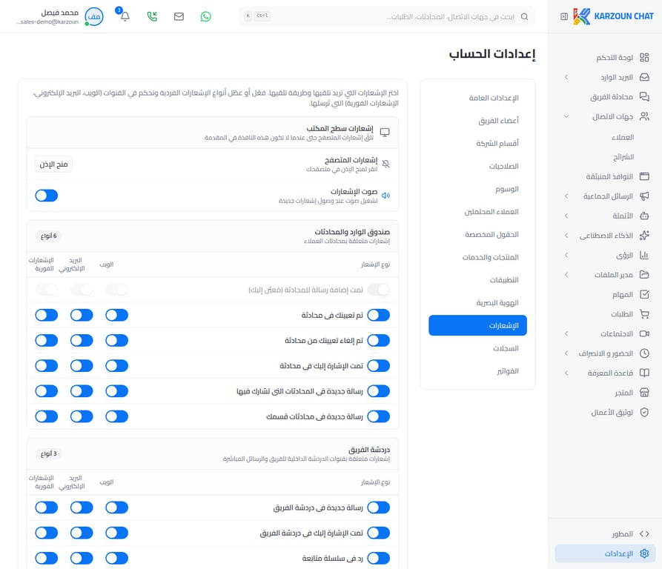The height and width of the screenshot is (569, 662).
Task: Click الذكاء الاصطناعي sparkle icon
Action: click(x=644, y=236)
